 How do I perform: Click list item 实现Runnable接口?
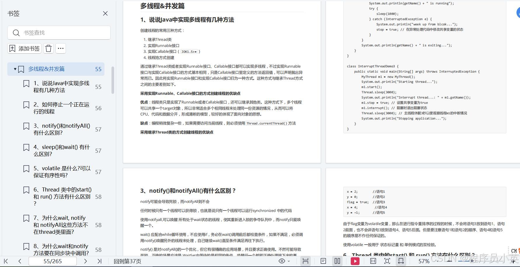[x=163, y=45]
